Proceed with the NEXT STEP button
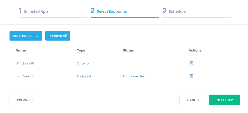The image size is (248, 113). point(224,100)
